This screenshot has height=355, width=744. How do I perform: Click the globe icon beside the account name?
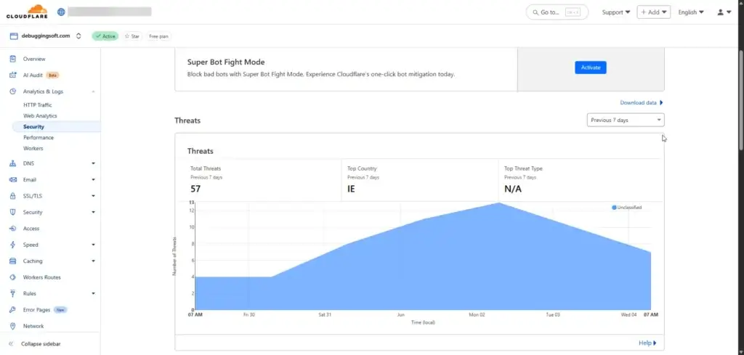tap(61, 12)
